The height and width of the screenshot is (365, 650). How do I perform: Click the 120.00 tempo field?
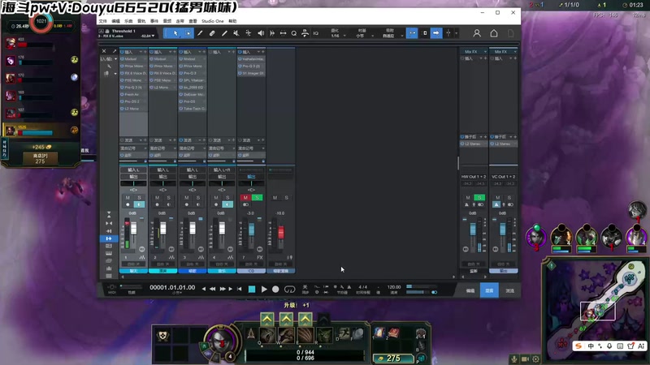point(394,287)
